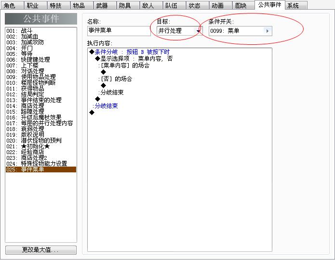Viewport: 335px width, 260px height.
Task: Select common event 007: 上下楼
Action: (41, 65)
